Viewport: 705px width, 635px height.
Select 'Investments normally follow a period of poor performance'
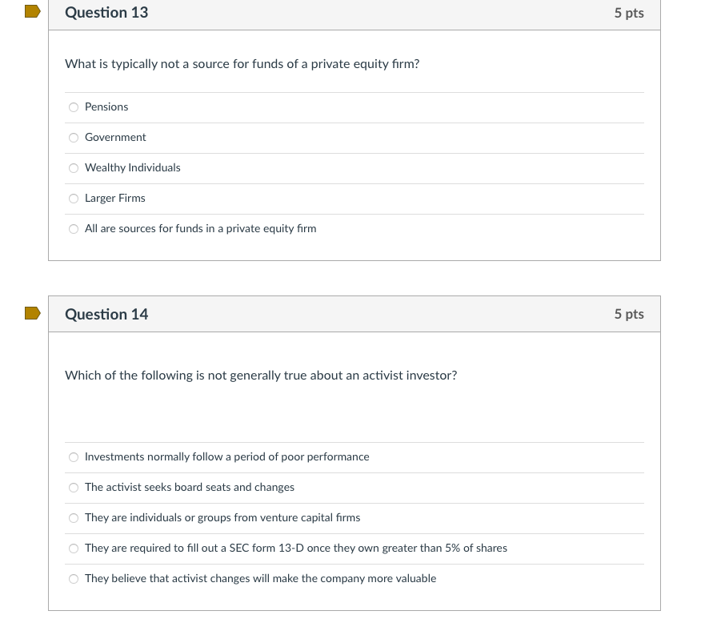pos(74,456)
